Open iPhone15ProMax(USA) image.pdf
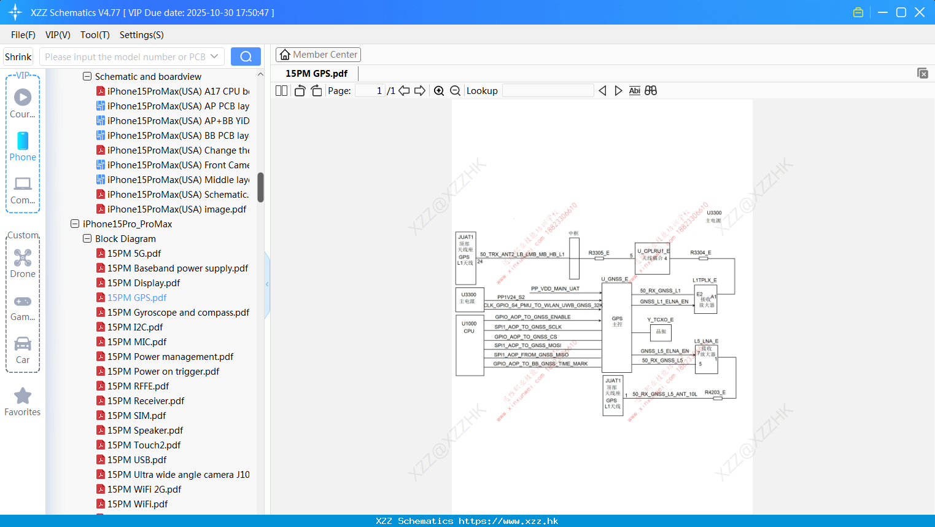This screenshot has width=935, height=527. point(177,209)
